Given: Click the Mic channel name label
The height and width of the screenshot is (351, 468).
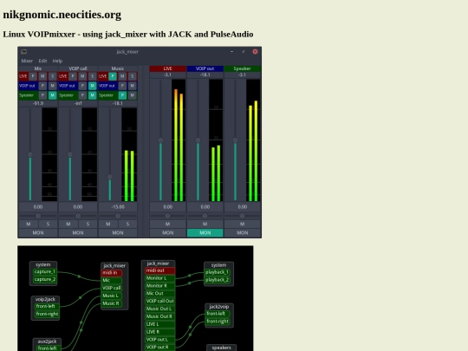Looking at the screenshot, I should tap(38, 68).
